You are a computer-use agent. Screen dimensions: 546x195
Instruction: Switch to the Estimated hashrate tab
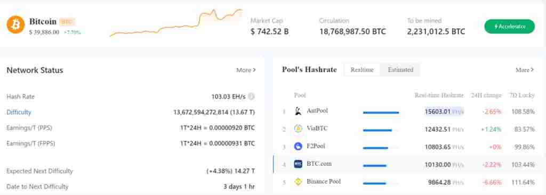(400, 70)
